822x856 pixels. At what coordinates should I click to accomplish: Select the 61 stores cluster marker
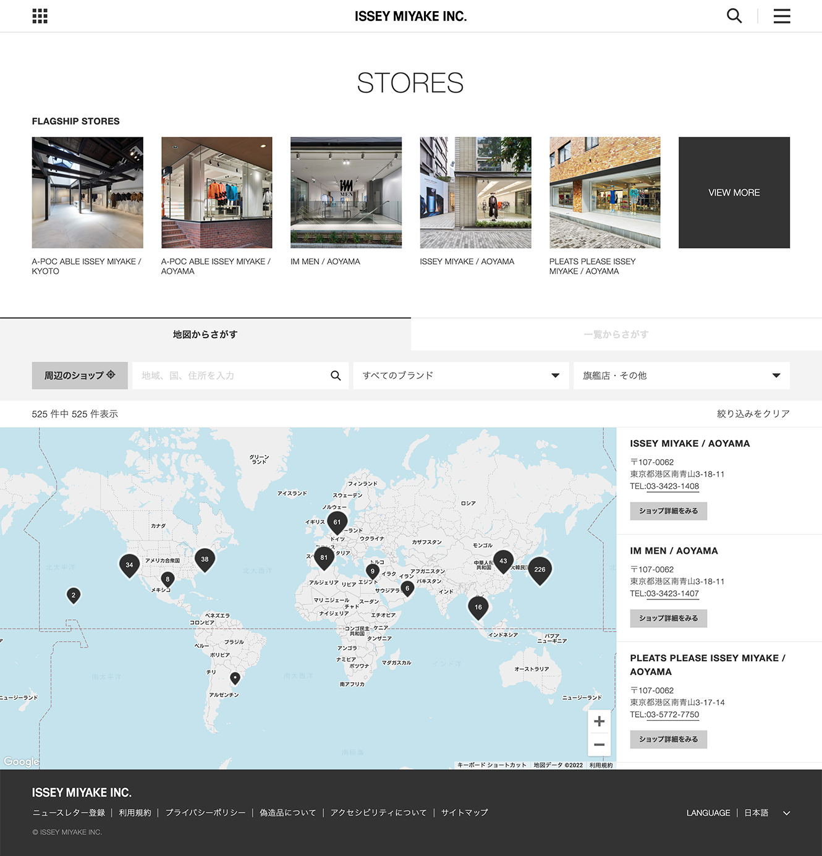337,522
